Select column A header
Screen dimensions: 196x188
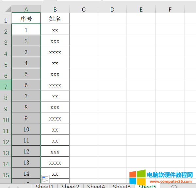pyautogui.click(x=26, y=9)
